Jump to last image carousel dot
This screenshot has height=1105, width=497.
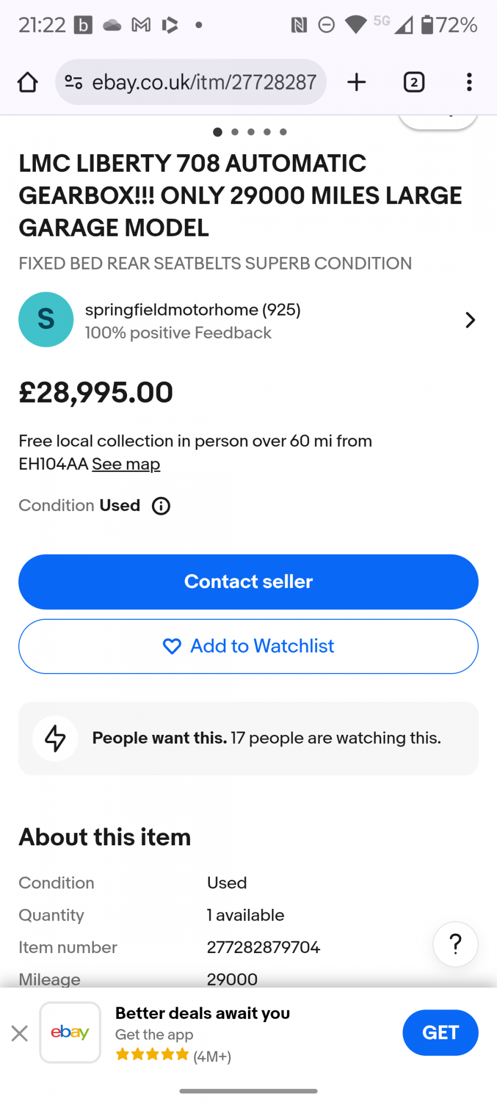283,132
